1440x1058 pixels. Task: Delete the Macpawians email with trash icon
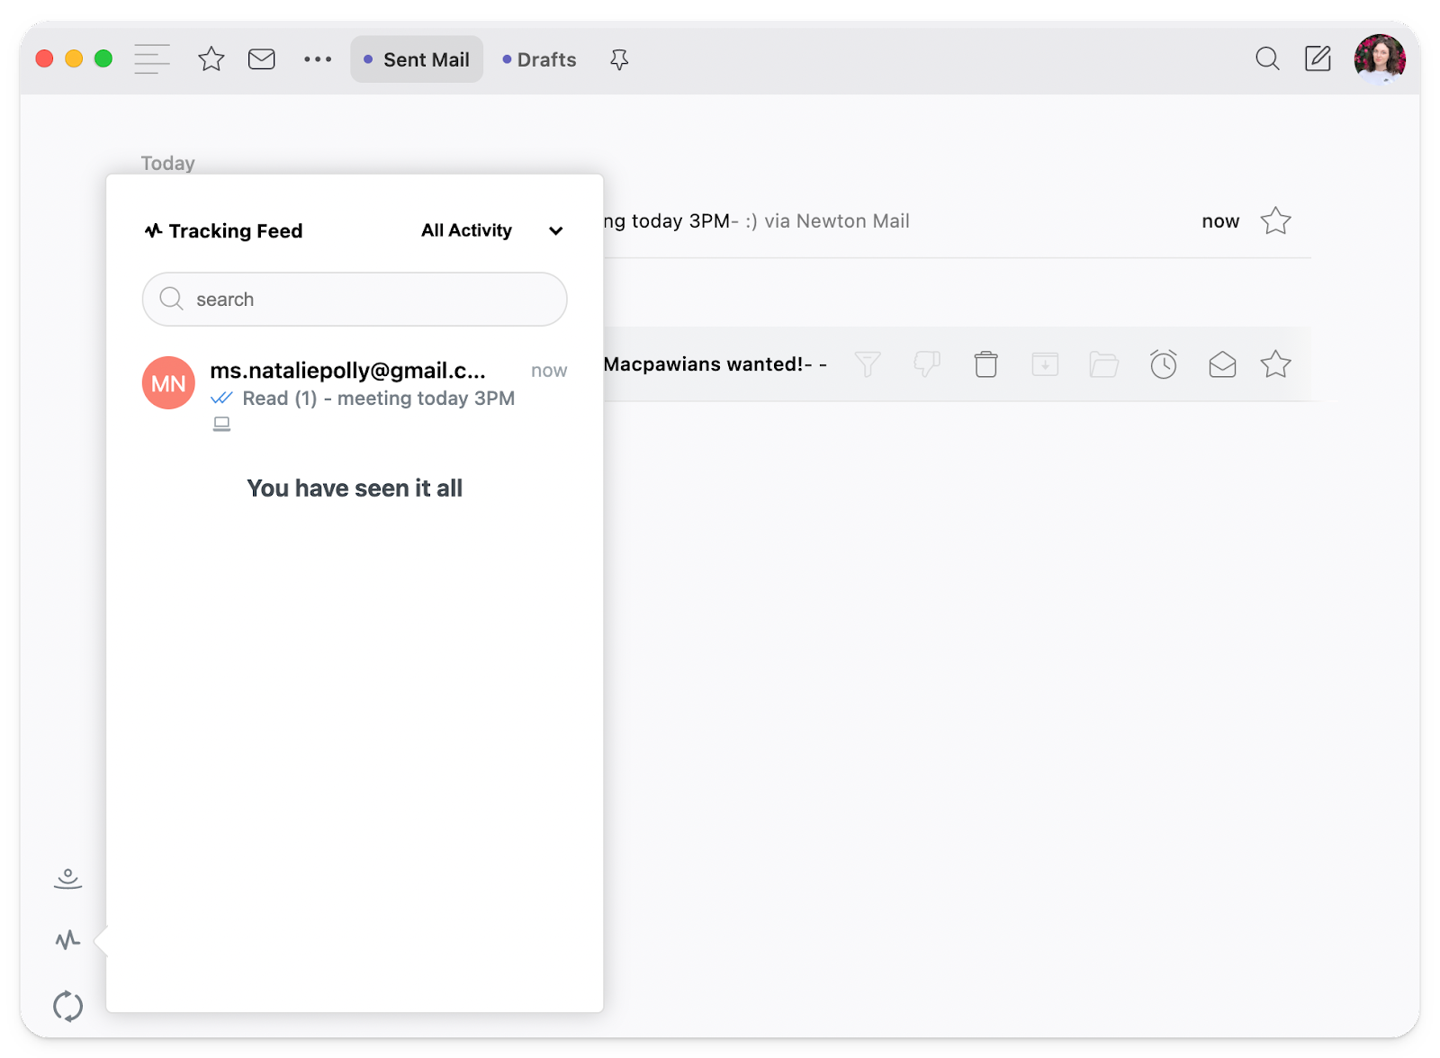click(986, 364)
